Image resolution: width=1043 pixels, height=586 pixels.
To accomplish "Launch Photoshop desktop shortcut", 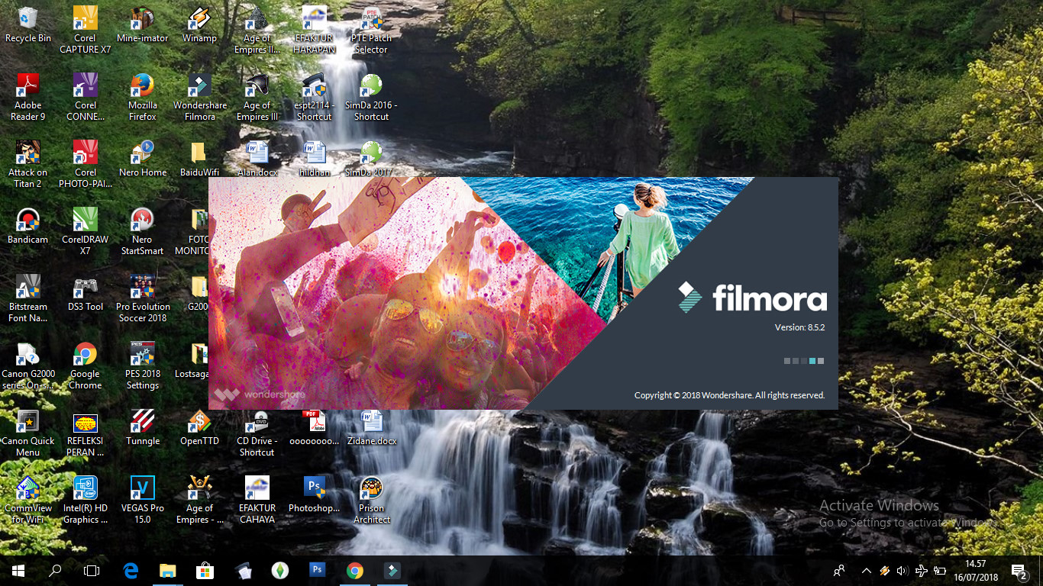I will 314,494.
